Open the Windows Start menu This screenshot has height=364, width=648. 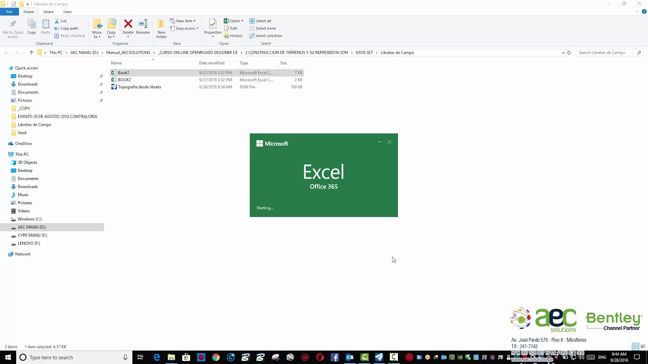pyautogui.click(x=8, y=357)
